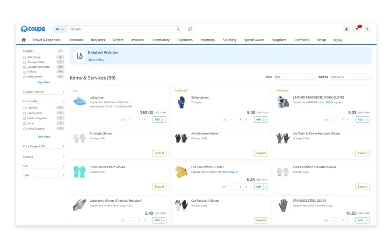
Task: Increase quantity for STAINLESS STEEL GLOVE
Action: pyautogui.click(x=348, y=220)
